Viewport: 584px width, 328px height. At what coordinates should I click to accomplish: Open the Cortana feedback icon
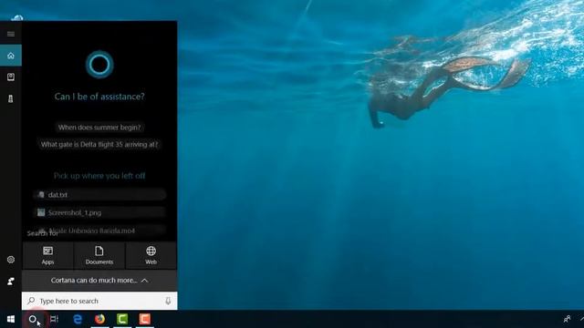tap(11, 282)
